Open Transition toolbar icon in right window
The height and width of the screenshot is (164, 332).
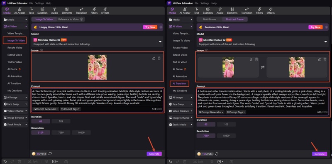pos(247,11)
